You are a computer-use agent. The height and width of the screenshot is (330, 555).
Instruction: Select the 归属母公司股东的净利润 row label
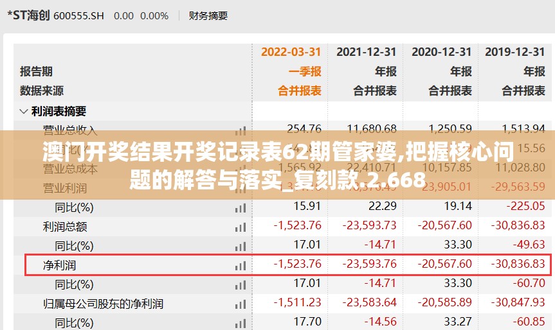[103, 304]
